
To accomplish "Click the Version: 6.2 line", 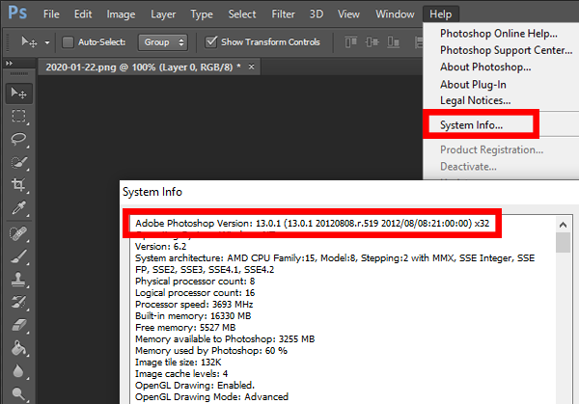I will (160, 247).
